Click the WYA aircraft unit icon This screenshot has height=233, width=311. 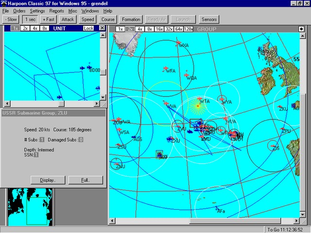223,99
